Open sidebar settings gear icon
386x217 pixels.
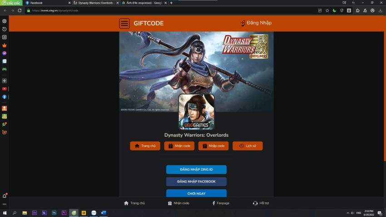point(5,21)
